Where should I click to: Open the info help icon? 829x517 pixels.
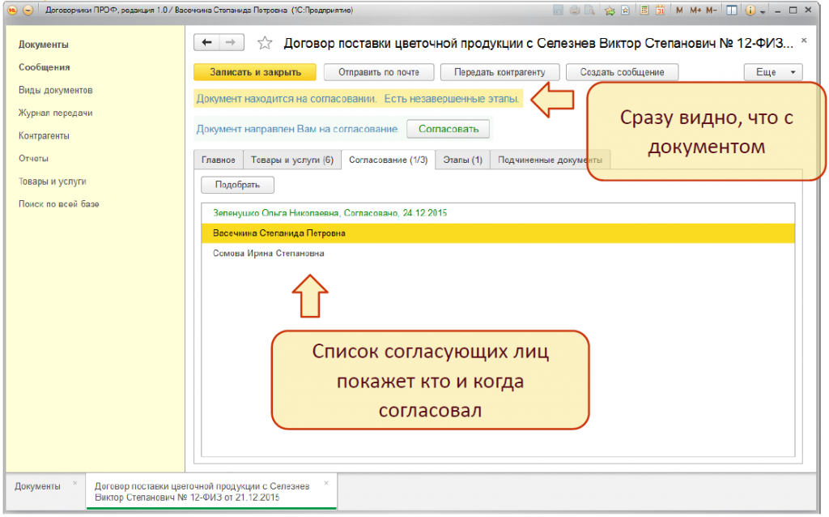(x=749, y=11)
